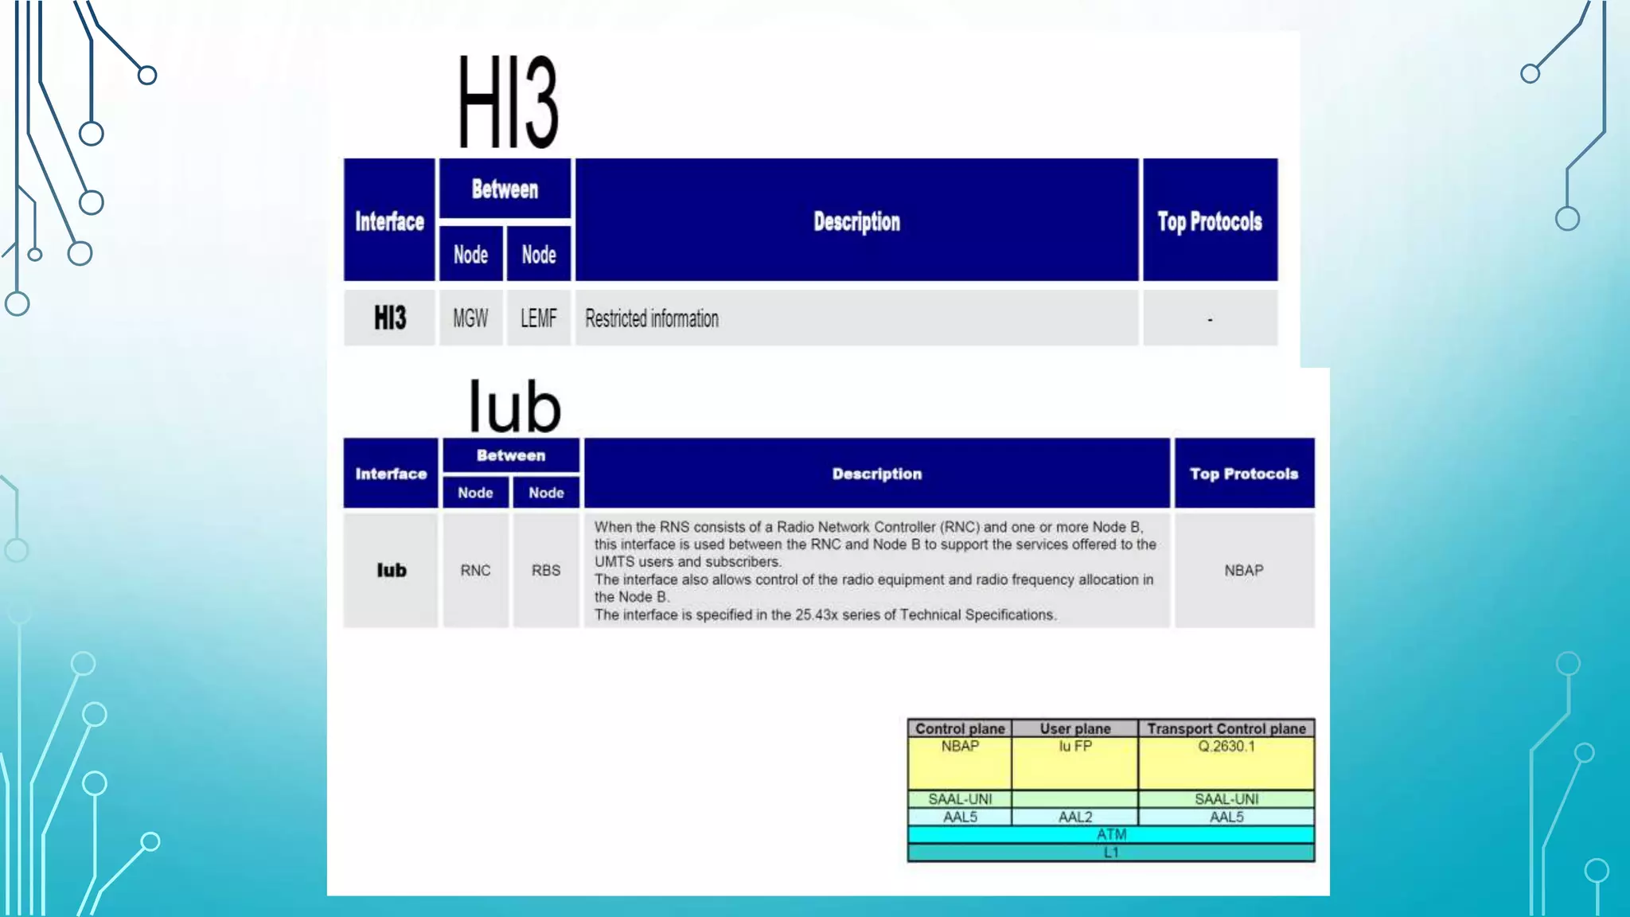The image size is (1630, 917).
Task: Click the Transport Control plane header
Action: [x=1226, y=728]
